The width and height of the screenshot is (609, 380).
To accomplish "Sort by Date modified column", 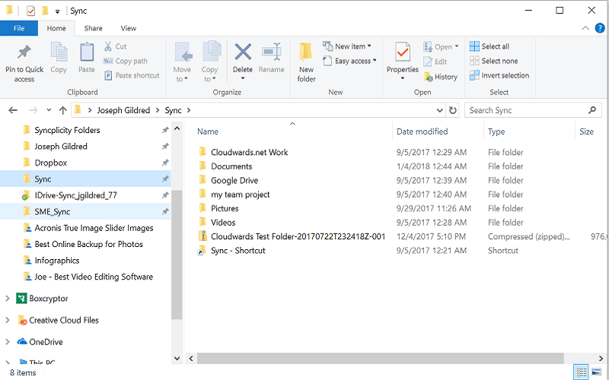I will coord(422,131).
